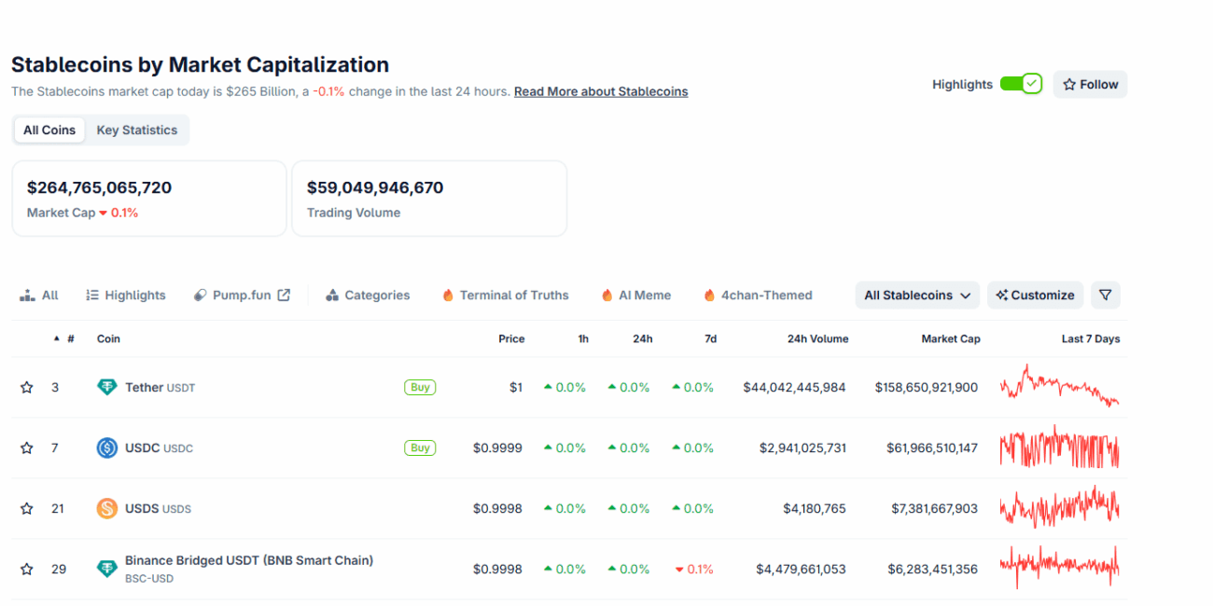Click the USDS coin logo

click(x=107, y=508)
